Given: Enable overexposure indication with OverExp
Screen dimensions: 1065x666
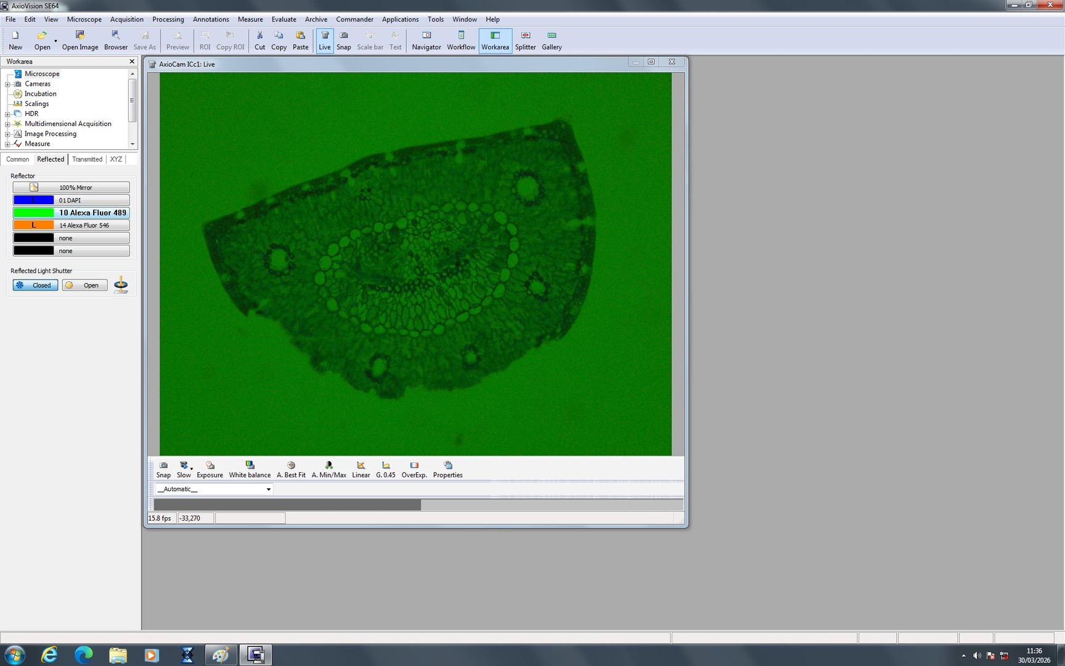Looking at the screenshot, I should pyautogui.click(x=414, y=469).
